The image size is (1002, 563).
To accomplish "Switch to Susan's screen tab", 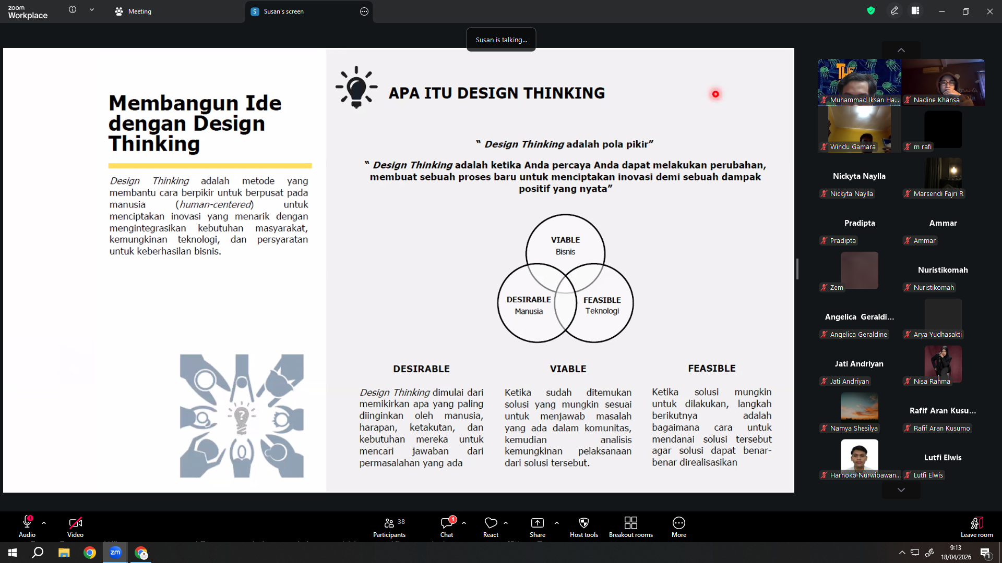I will [284, 11].
